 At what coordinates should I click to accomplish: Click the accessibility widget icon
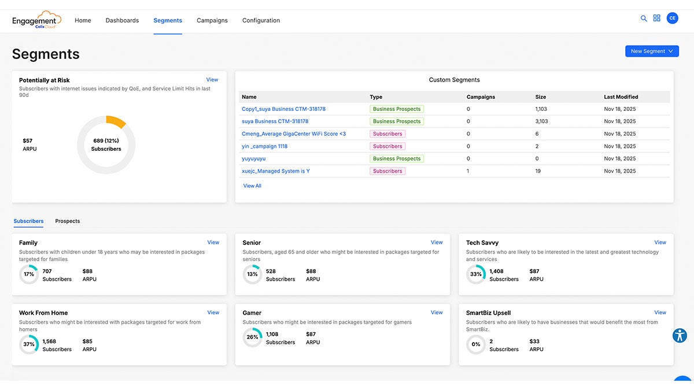coord(680,335)
